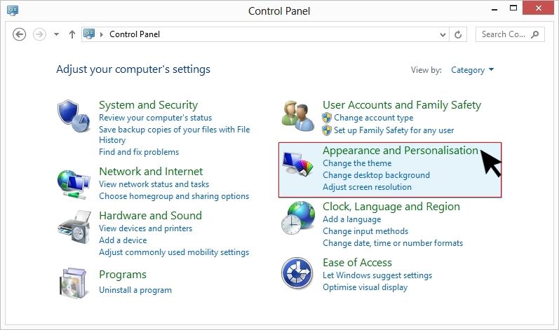Screen dimensions: 559x330
Task: Click Change account type
Action: [373, 118]
